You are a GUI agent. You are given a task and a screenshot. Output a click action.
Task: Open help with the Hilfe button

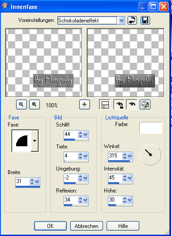click(123, 226)
